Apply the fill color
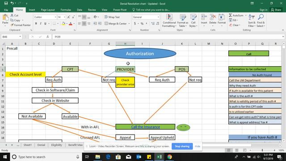Viewport: 286px width, 161px height. pyautogui.click(x=63, y=24)
